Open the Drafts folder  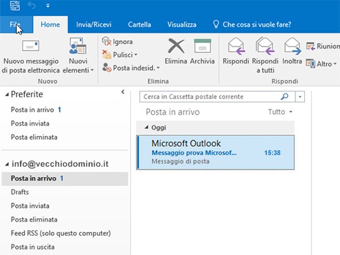pos(20,192)
